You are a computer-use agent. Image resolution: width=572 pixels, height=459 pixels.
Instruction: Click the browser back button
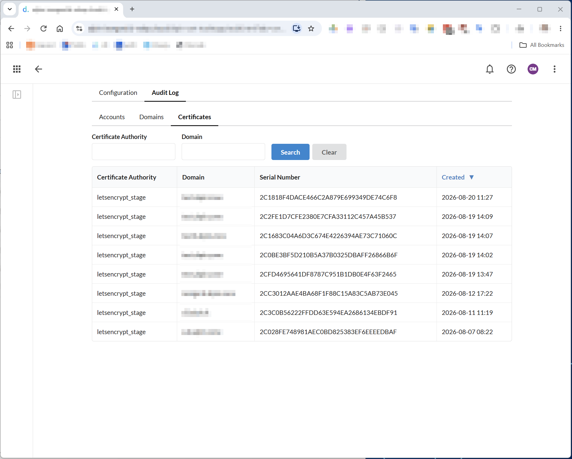[x=11, y=29]
